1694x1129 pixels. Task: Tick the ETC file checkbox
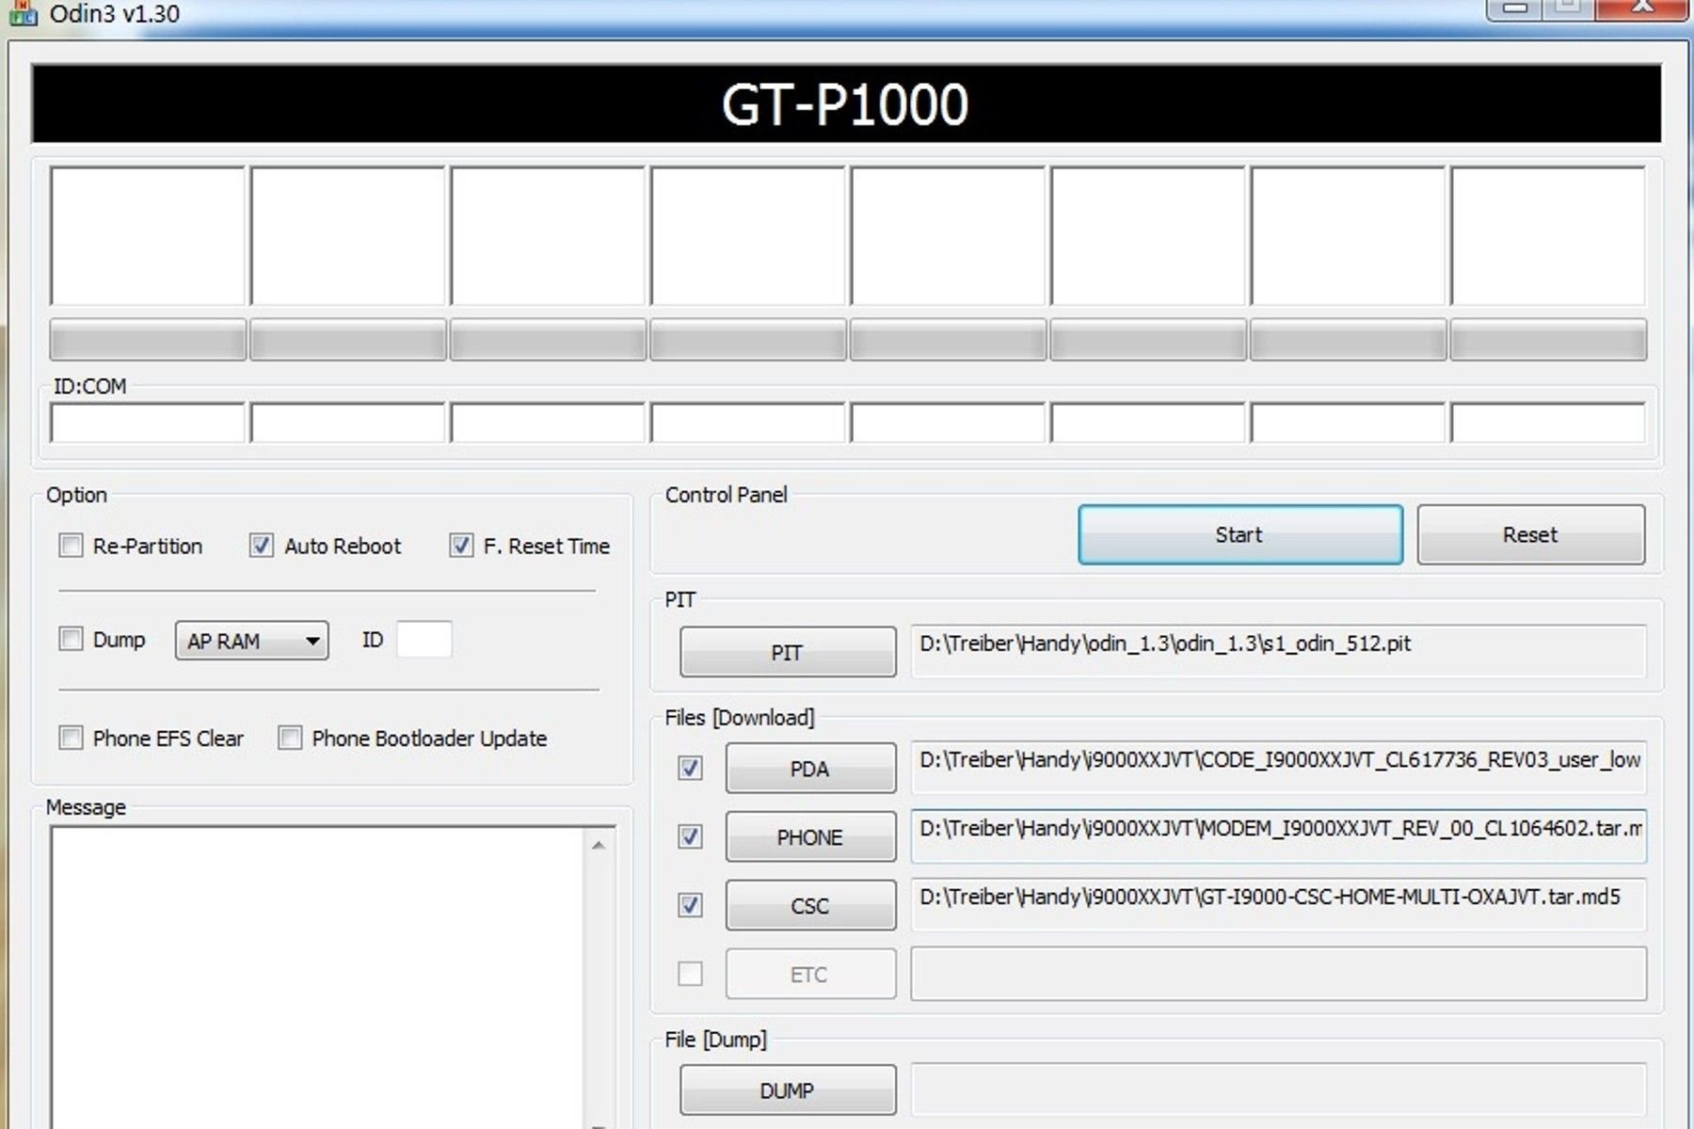point(690,974)
